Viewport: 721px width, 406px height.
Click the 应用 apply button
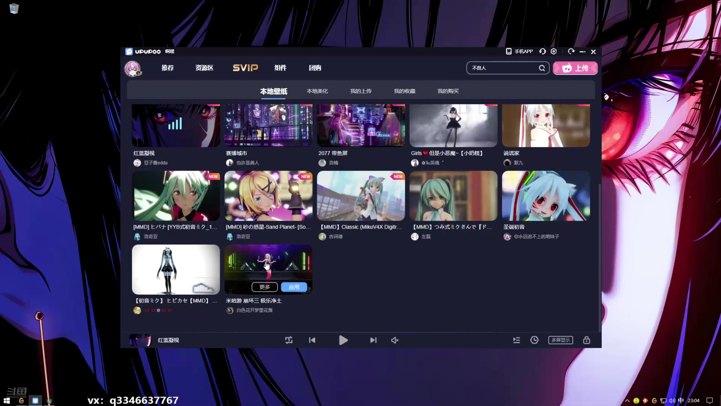294,287
